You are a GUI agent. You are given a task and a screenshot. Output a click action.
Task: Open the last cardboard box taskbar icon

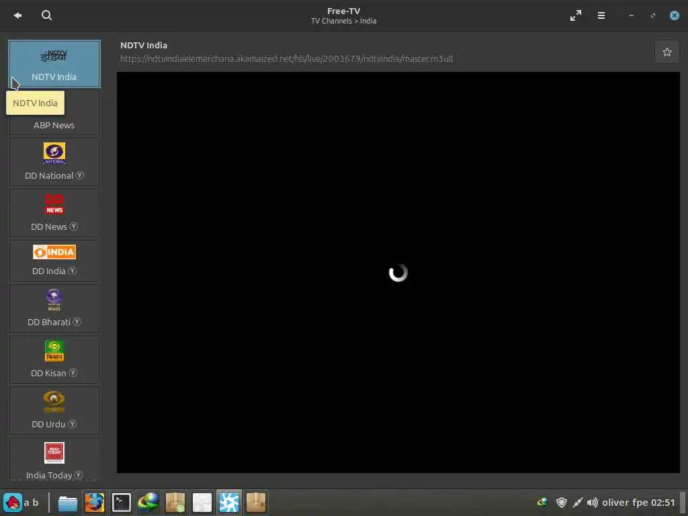point(256,503)
